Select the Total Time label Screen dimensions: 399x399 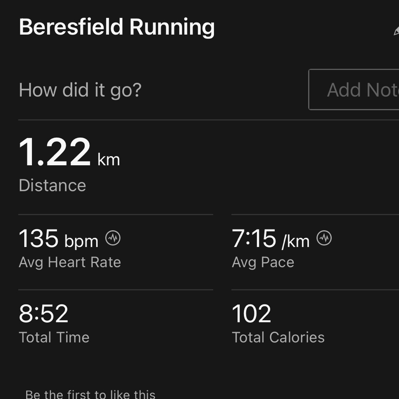tap(54, 337)
